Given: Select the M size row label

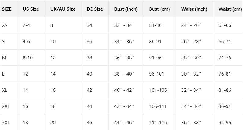Looking at the screenshot, I should 4,58.
